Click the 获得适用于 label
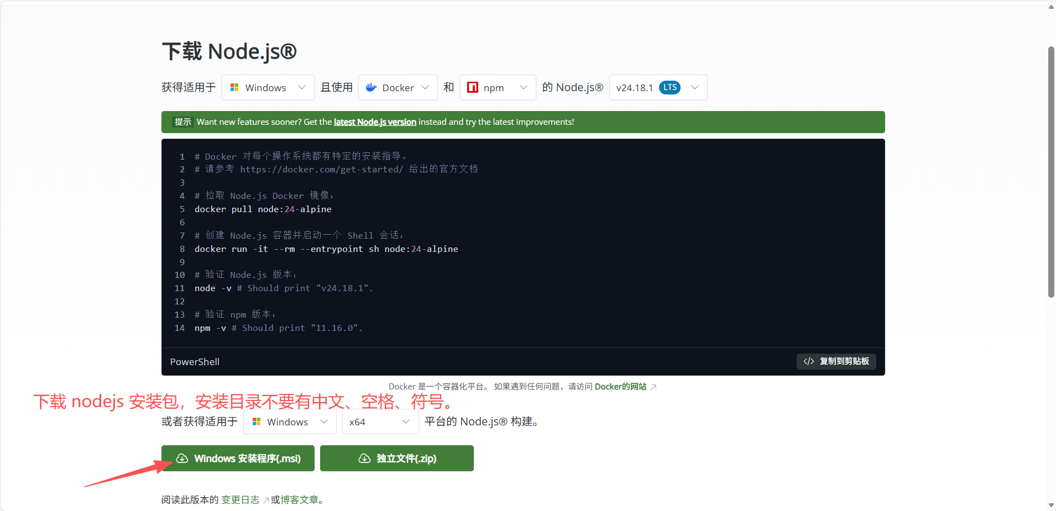The height and width of the screenshot is (511, 1056). [x=189, y=87]
